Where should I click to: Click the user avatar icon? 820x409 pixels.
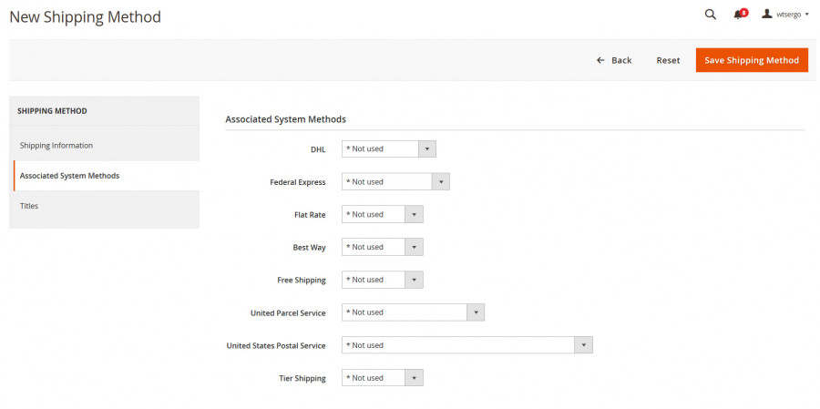coord(767,15)
